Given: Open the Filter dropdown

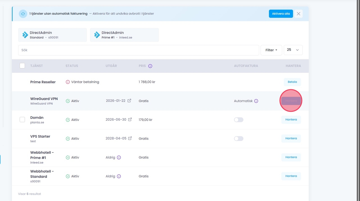Looking at the screenshot, I should tap(271, 50).
